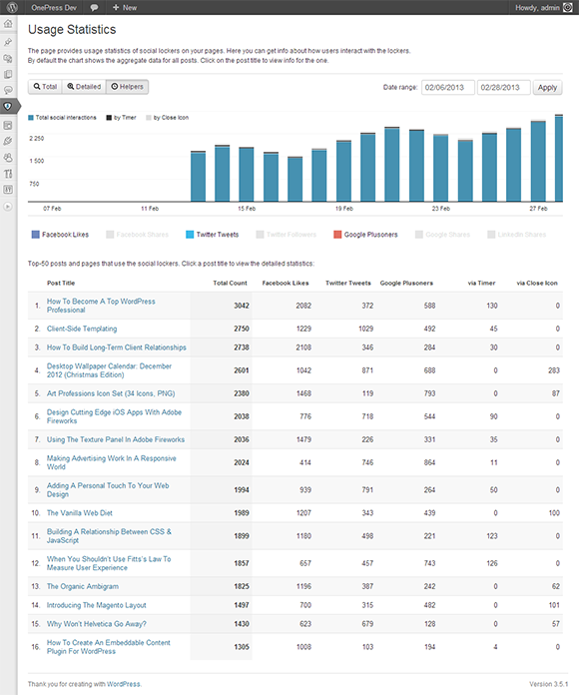Viewport: 579px width, 695px height.
Task: Open the comments bubble in admin bar
Action: click(94, 8)
